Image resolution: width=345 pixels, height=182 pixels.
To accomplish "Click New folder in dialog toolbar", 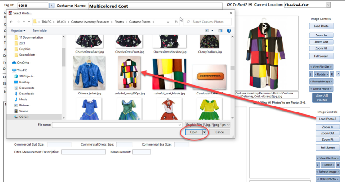I will 40,31.
